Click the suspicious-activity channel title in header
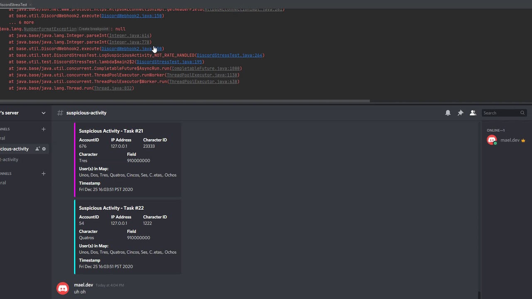Image resolution: width=532 pixels, height=299 pixels. click(86, 113)
